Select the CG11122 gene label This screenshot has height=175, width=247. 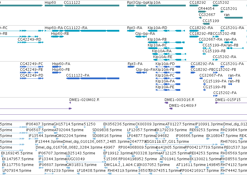(72, 3)
